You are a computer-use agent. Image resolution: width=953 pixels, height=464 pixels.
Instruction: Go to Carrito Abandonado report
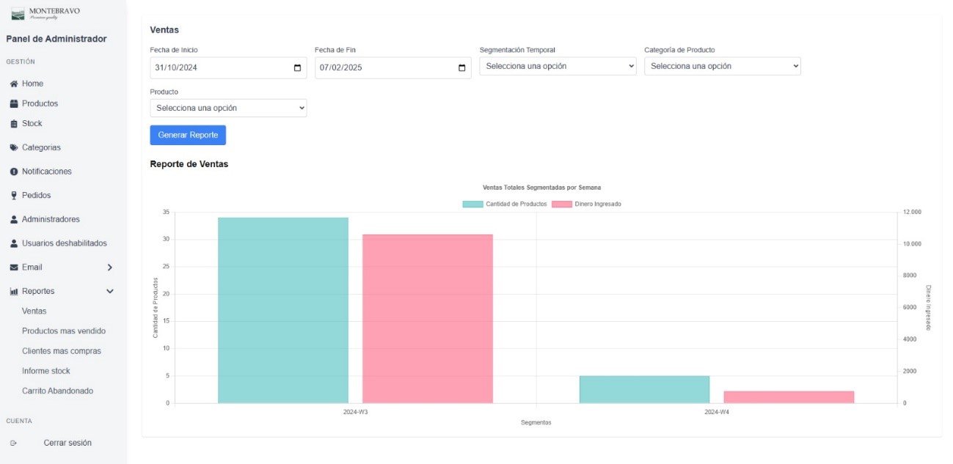(57, 391)
